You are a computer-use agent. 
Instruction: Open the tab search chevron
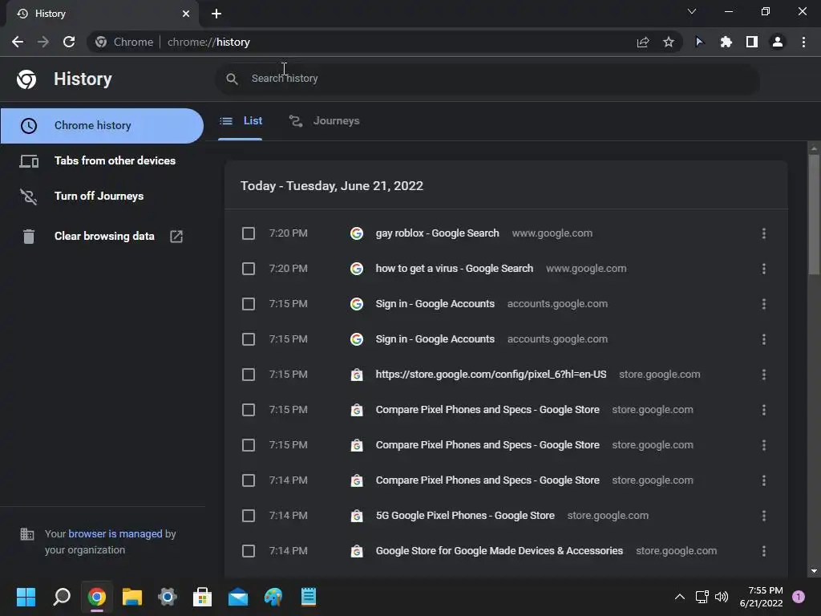coord(692,11)
